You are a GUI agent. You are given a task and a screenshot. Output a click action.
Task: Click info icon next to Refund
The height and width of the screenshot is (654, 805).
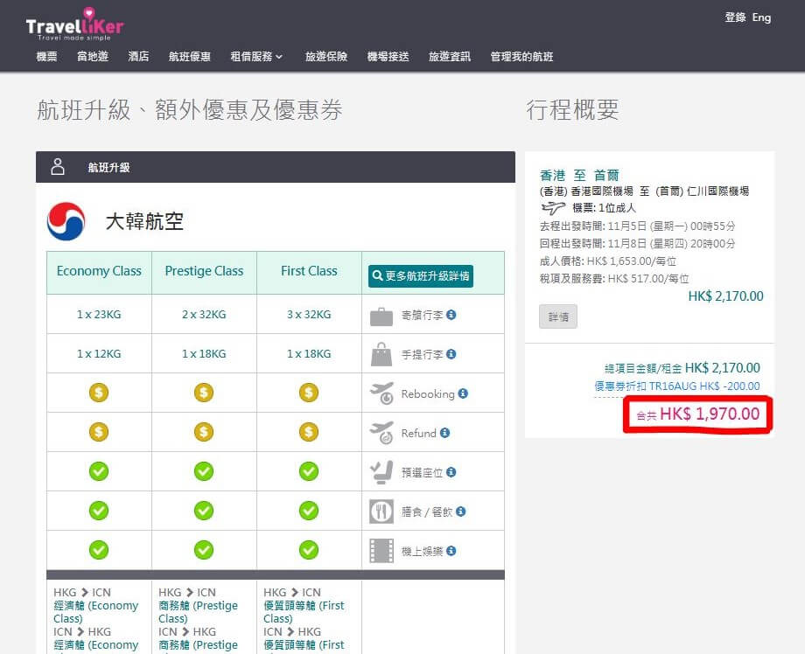[x=444, y=433]
